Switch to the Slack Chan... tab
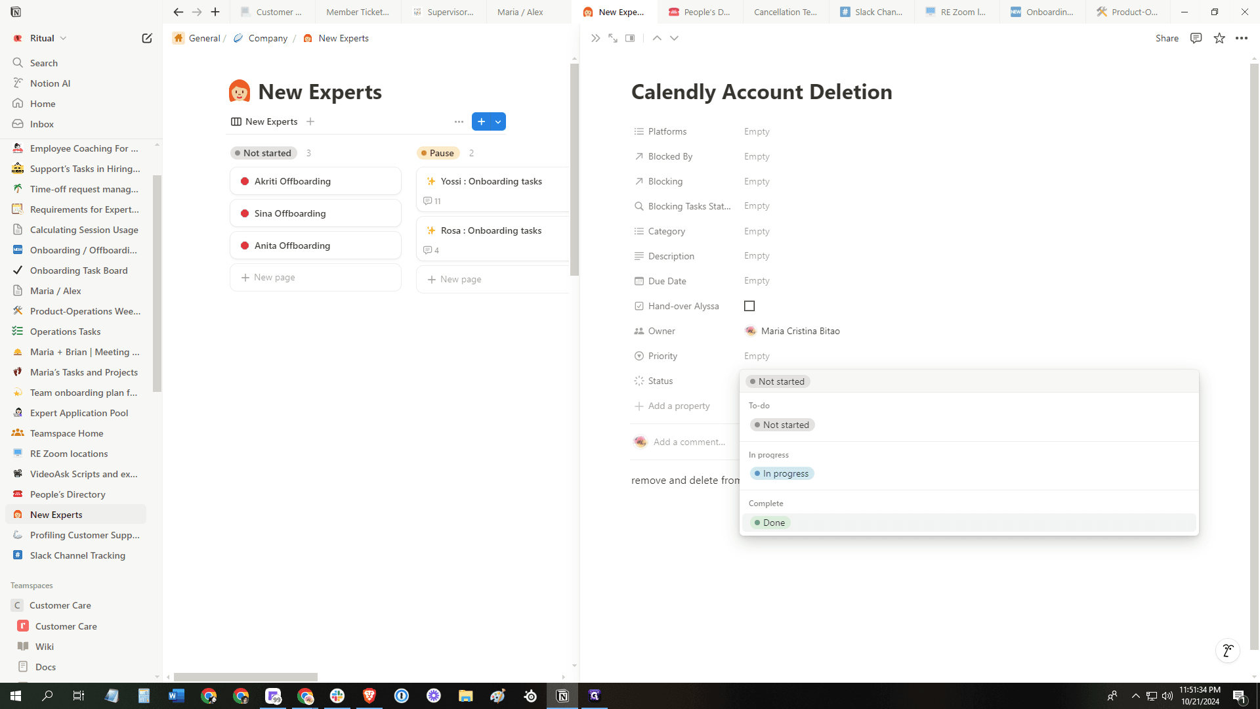Image resolution: width=1260 pixels, height=709 pixels. point(871,12)
